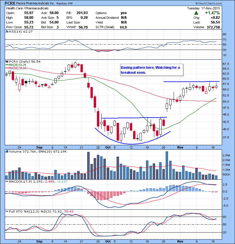The height and width of the screenshot is (244, 235).
Task: Click the EPS value 0.28
Action: [84, 18]
